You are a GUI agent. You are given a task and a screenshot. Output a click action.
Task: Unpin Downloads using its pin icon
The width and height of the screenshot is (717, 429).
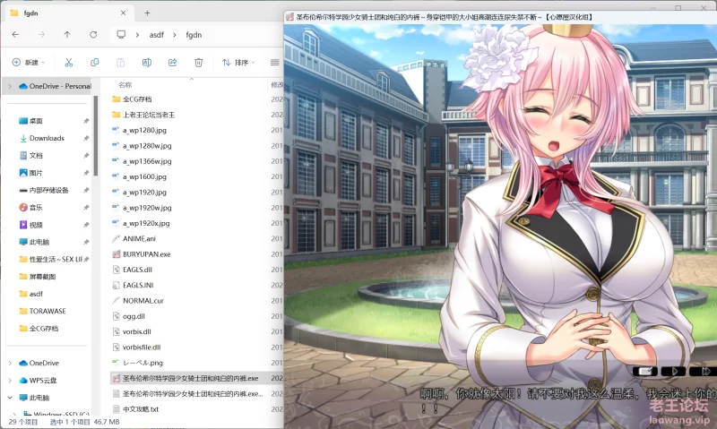86,139
